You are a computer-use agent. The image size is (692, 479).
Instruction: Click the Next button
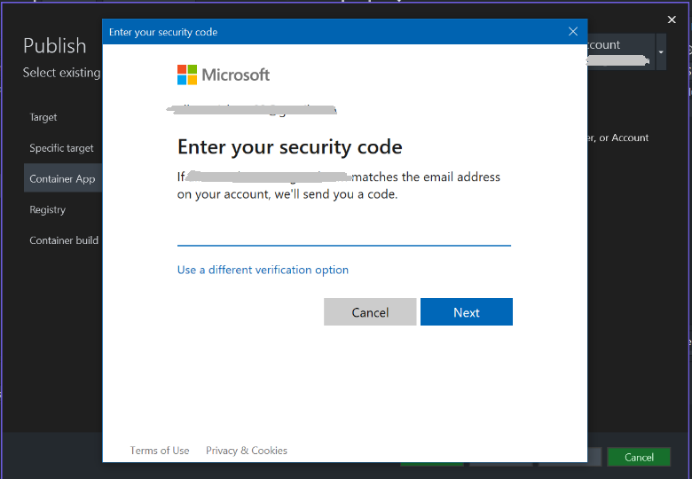[467, 312]
